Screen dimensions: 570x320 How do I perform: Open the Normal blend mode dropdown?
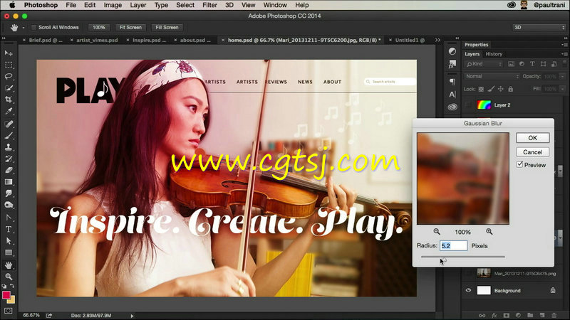pyautogui.click(x=492, y=76)
